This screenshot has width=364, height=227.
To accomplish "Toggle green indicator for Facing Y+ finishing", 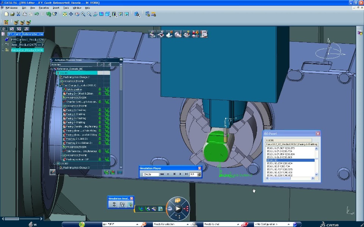I will click(x=100, y=118).
